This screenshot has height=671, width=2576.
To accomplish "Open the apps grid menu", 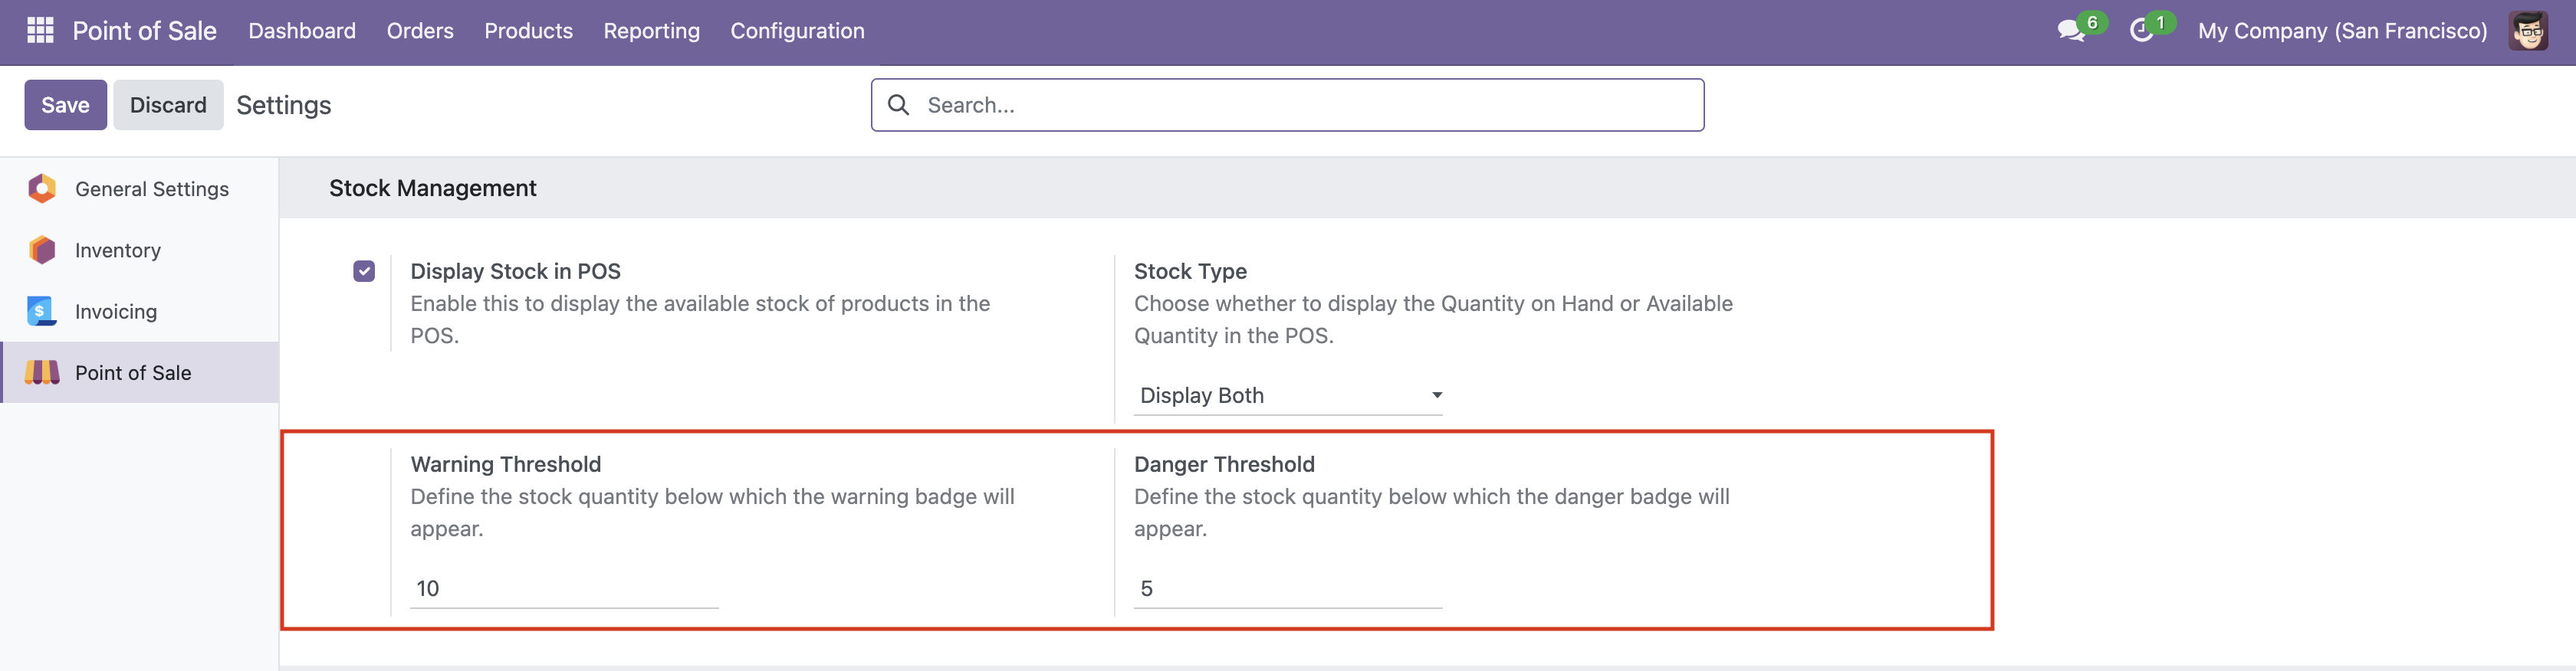I will 40,31.
